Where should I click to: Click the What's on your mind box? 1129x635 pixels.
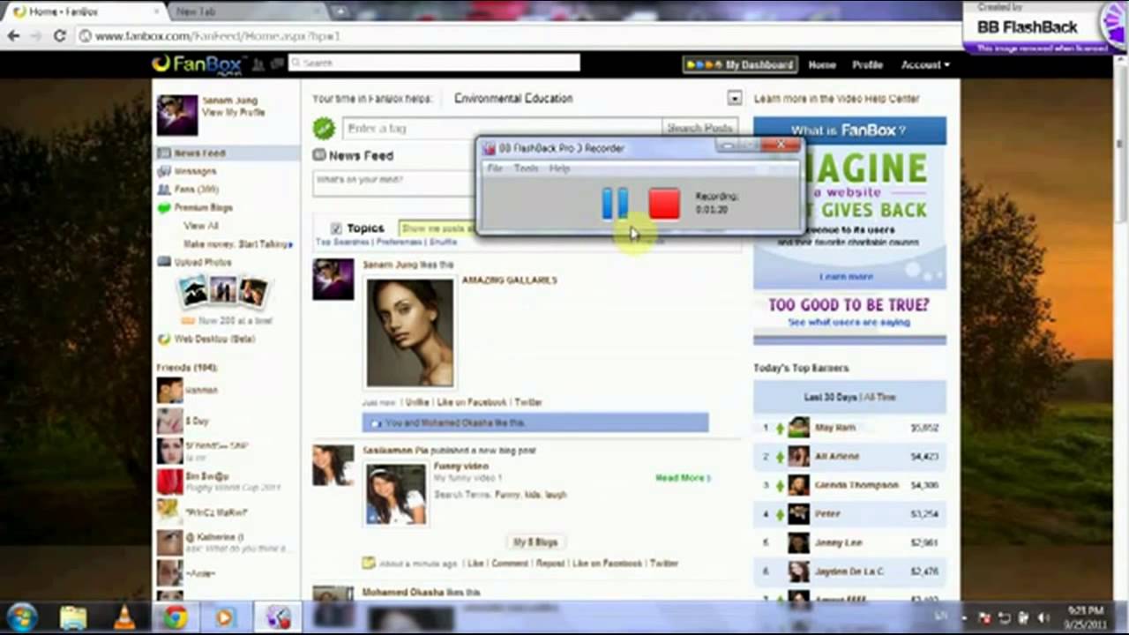tap(394, 183)
